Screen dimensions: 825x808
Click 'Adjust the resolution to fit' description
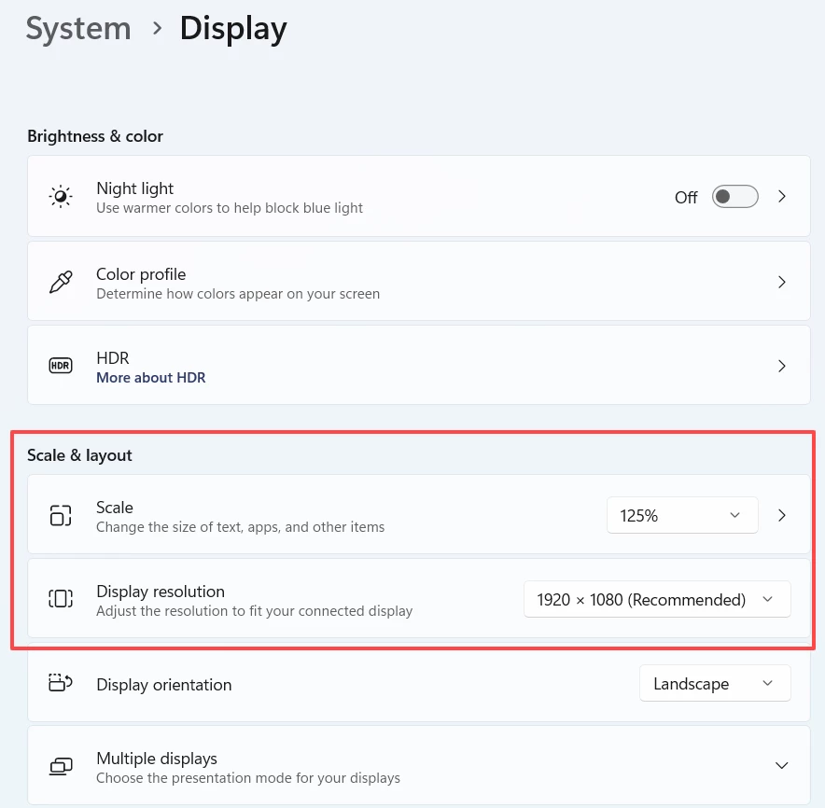tap(254, 611)
